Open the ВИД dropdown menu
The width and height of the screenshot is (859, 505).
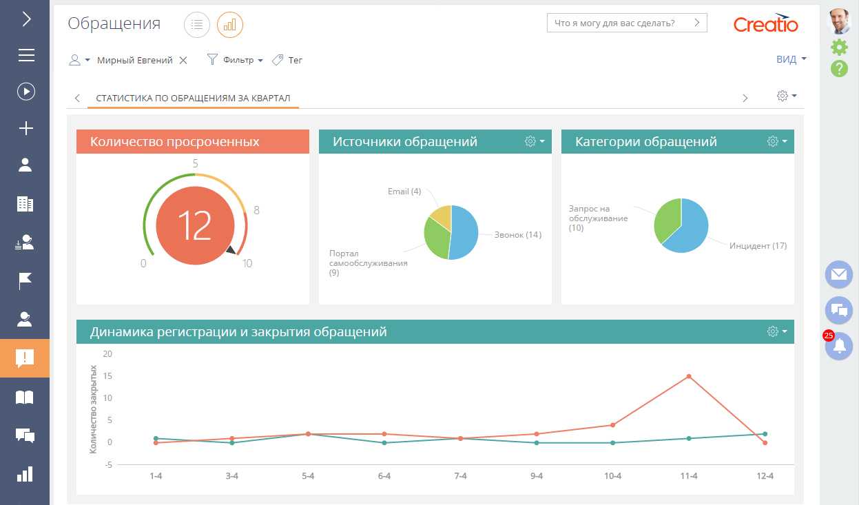coord(791,60)
